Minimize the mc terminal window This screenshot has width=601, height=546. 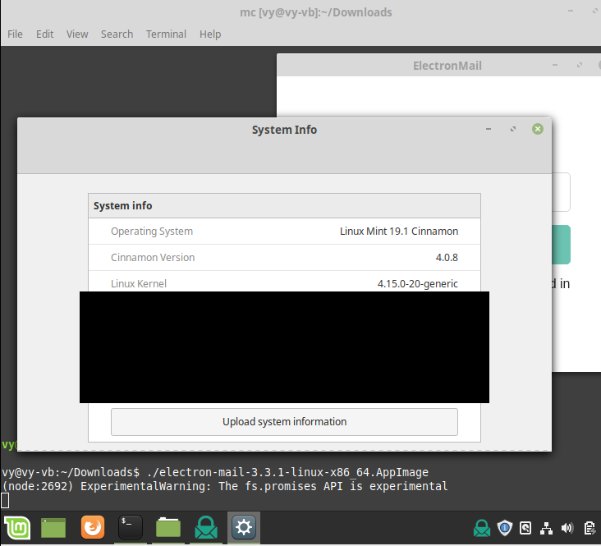(x=571, y=11)
